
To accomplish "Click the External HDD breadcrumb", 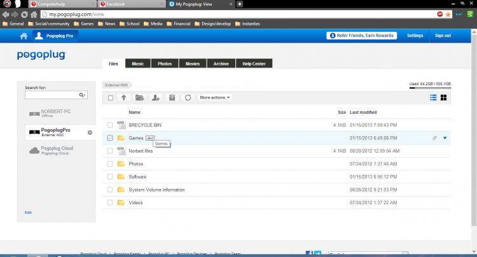I will click(x=116, y=85).
